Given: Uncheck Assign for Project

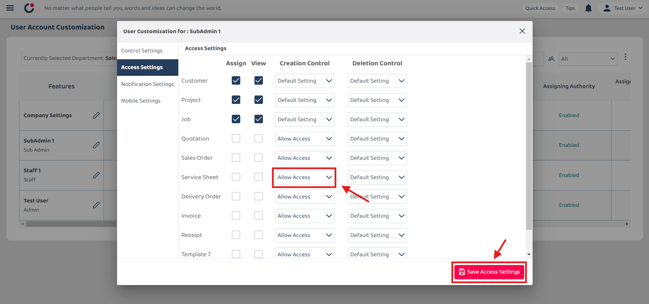Looking at the screenshot, I should [236, 100].
